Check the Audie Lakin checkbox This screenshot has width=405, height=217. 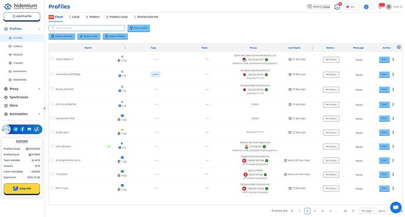coord(52,132)
